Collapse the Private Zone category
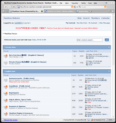Screen dimensions: 116x123 click(109, 47)
